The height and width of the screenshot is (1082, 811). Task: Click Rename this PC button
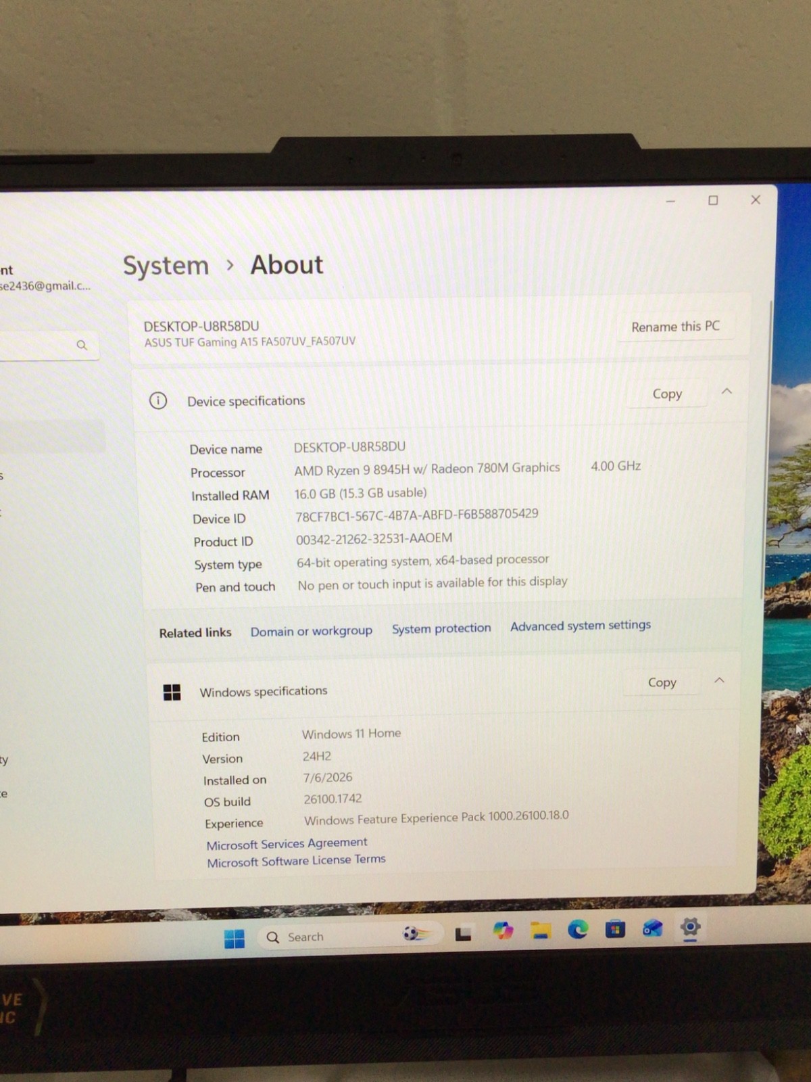point(675,327)
